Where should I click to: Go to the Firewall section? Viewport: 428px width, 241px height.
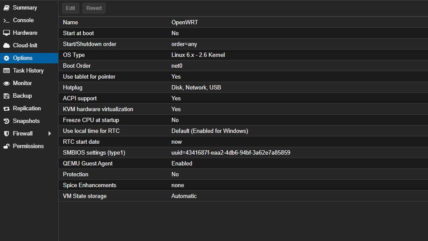click(23, 134)
